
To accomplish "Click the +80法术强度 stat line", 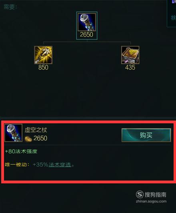I will (21, 151).
